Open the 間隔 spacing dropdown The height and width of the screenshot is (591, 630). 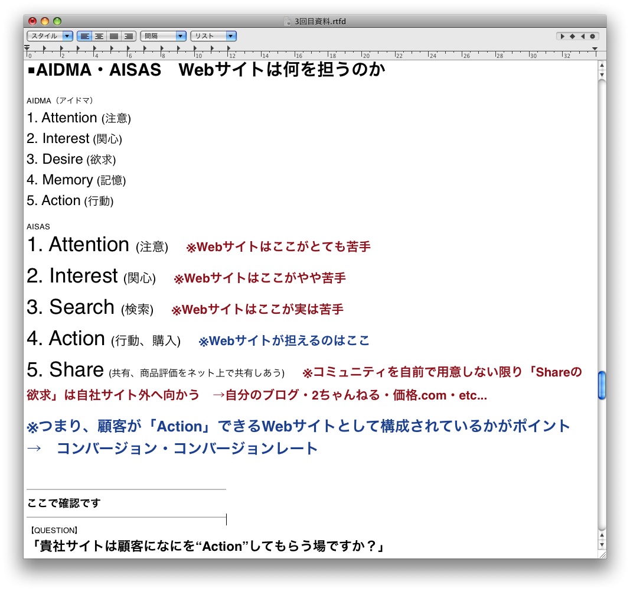tap(164, 36)
